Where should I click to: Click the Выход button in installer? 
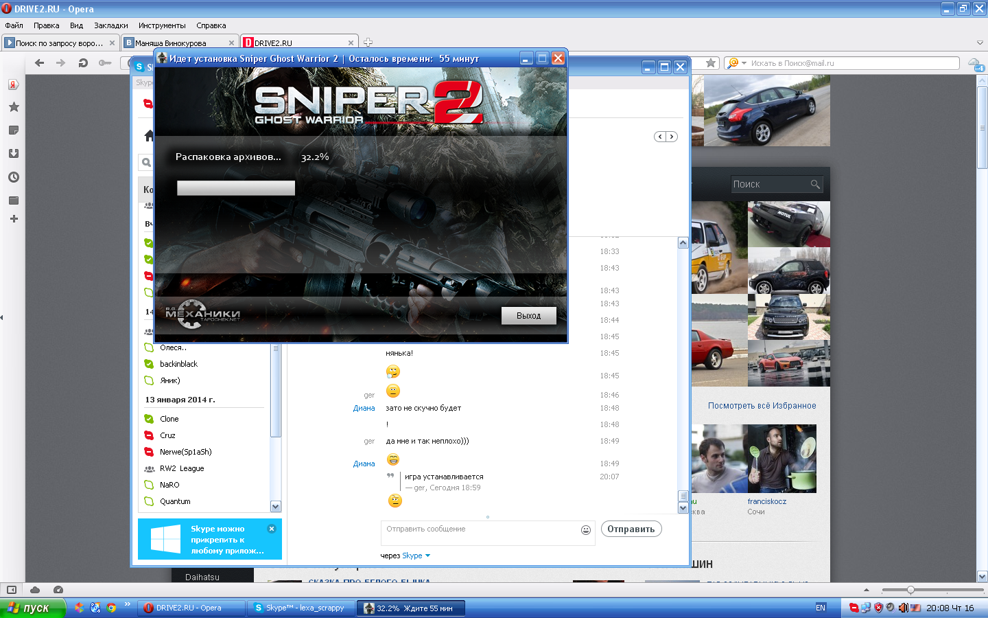tap(528, 316)
